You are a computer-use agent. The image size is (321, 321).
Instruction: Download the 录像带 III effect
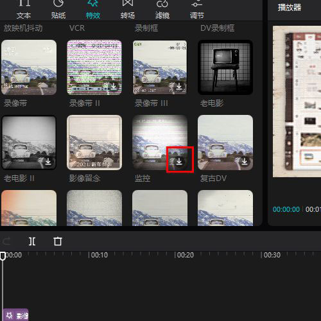(179, 86)
